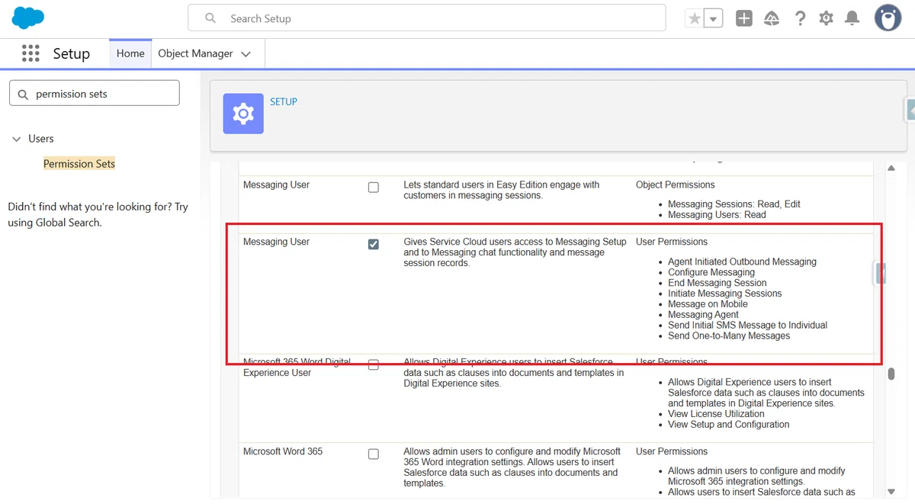Click 'Send Initial SMS Message to Individual' text
Viewport: 915px width, 504px height.
click(747, 326)
